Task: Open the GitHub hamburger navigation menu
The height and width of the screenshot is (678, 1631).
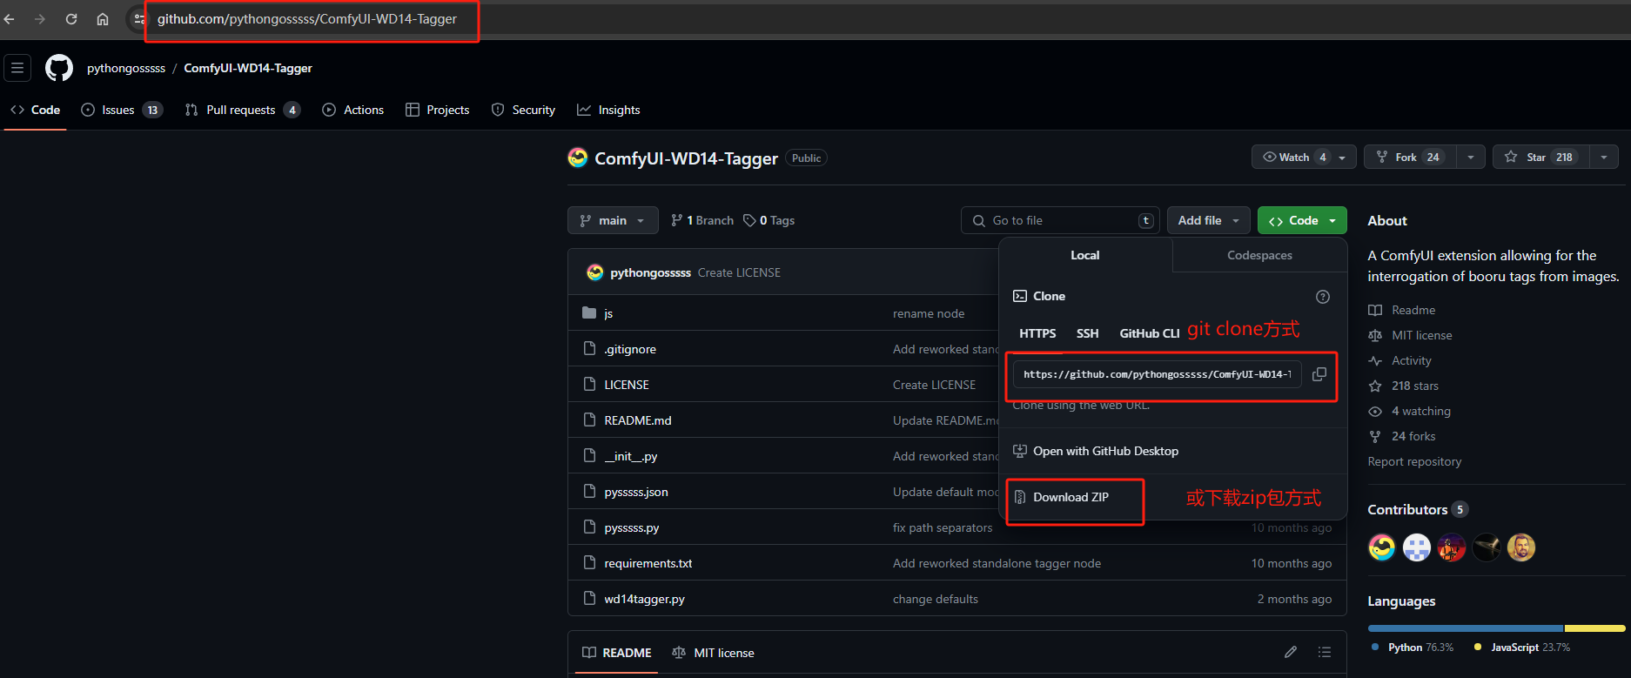Action: coord(17,68)
